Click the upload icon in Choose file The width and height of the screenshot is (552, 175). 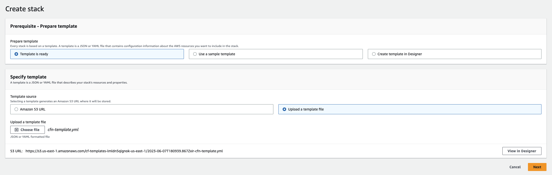17,130
